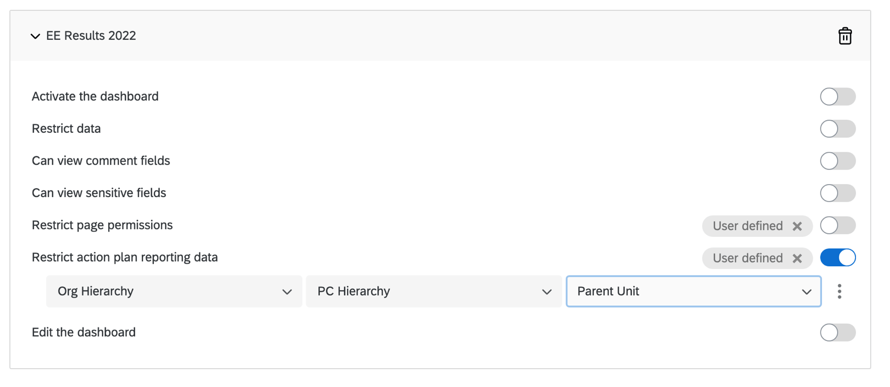Open the Org Hierarchy dropdown
Screen dimensions: 890x387
tap(174, 291)
